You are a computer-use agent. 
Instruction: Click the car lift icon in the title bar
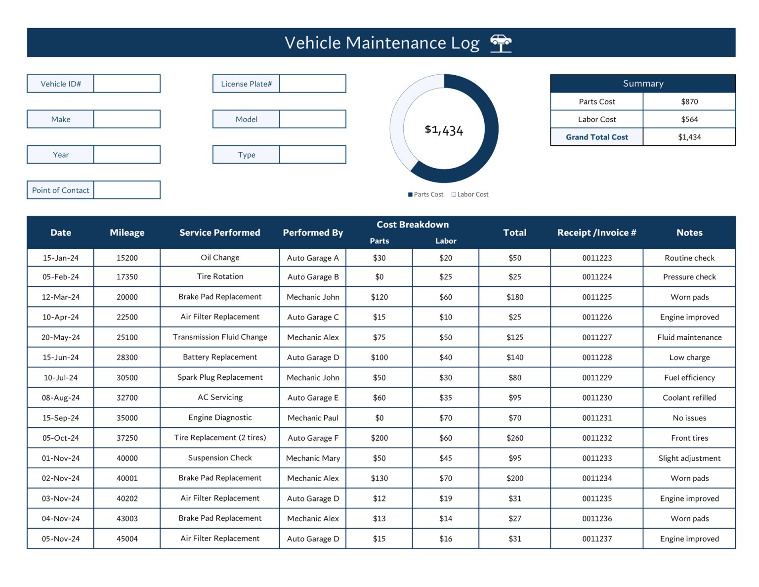click(501, 44)
